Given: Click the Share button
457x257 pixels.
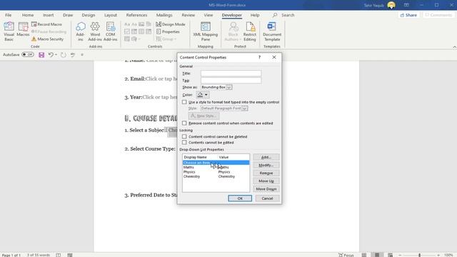Looking at the screenshot, I should pyautogui.click(x=408, y=15).
